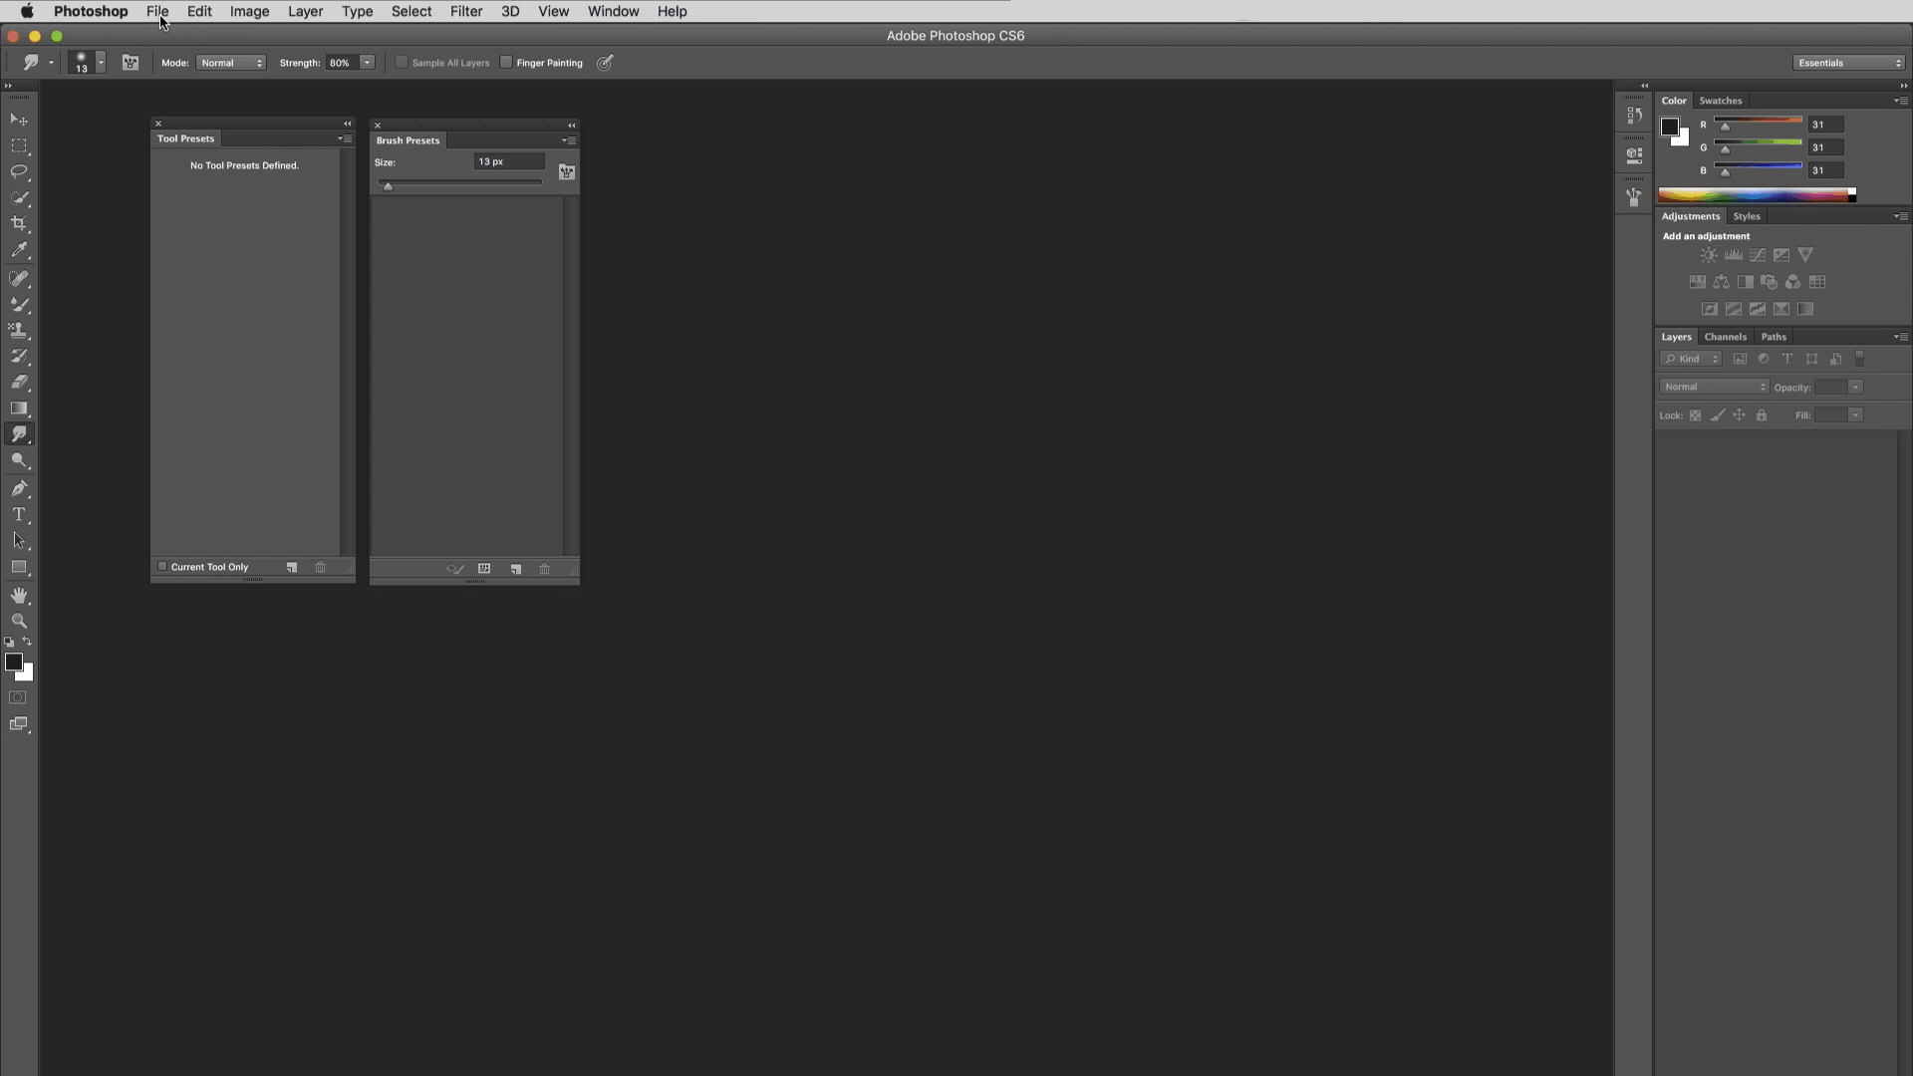Switch to the Channels tab
The height and width of the screenshot is (1076, 1913).
click(x=1725, y=337)
